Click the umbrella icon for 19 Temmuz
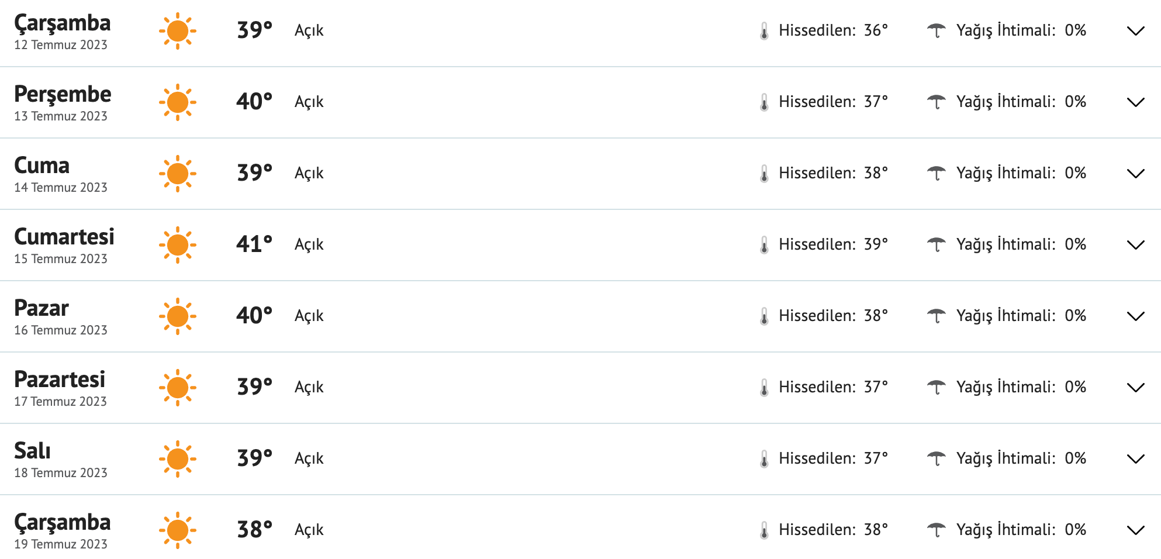 coord(936,530)
